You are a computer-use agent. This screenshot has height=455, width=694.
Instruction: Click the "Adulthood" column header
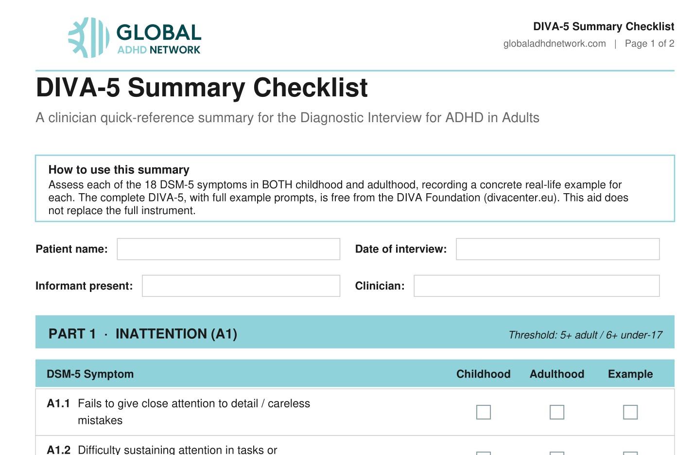(x=557, y=374)
